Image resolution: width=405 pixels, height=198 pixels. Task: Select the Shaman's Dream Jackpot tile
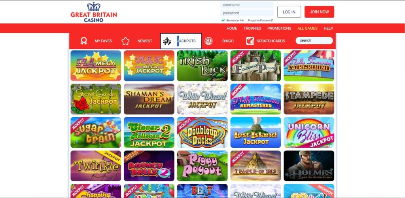(149, 99)
